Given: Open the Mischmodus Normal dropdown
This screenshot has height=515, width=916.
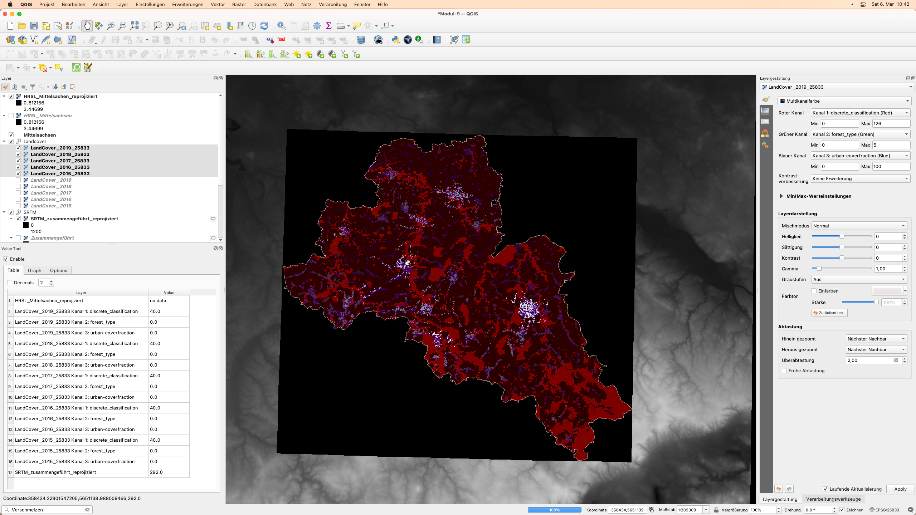Looking at the screenshot, I should [859, 226].
